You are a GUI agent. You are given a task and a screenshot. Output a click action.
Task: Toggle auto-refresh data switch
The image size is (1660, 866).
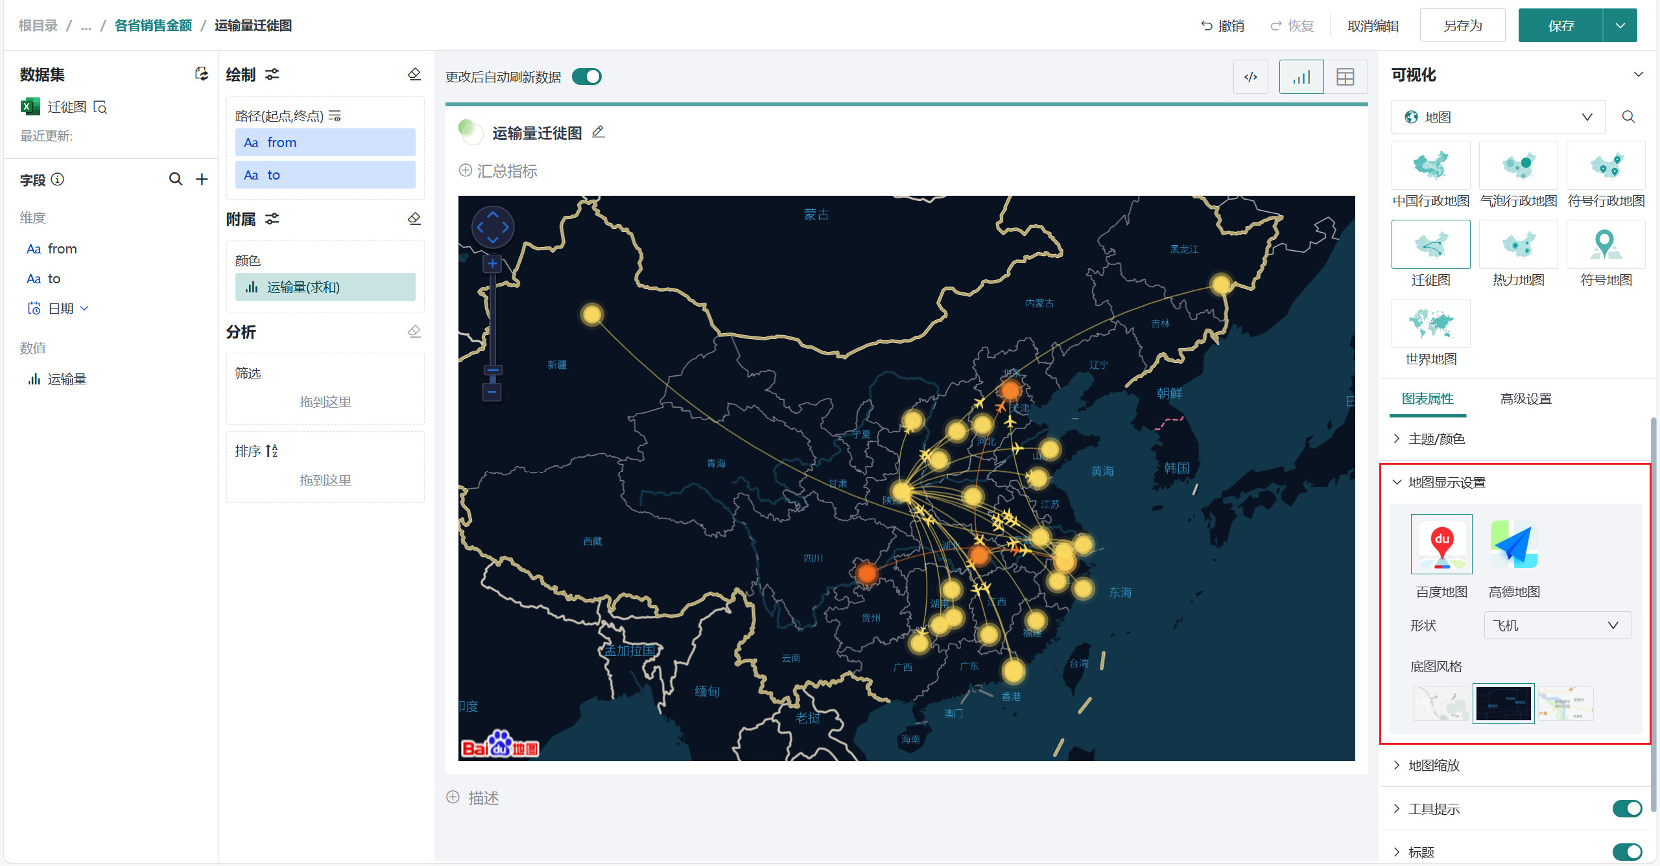tap(587, 76)
